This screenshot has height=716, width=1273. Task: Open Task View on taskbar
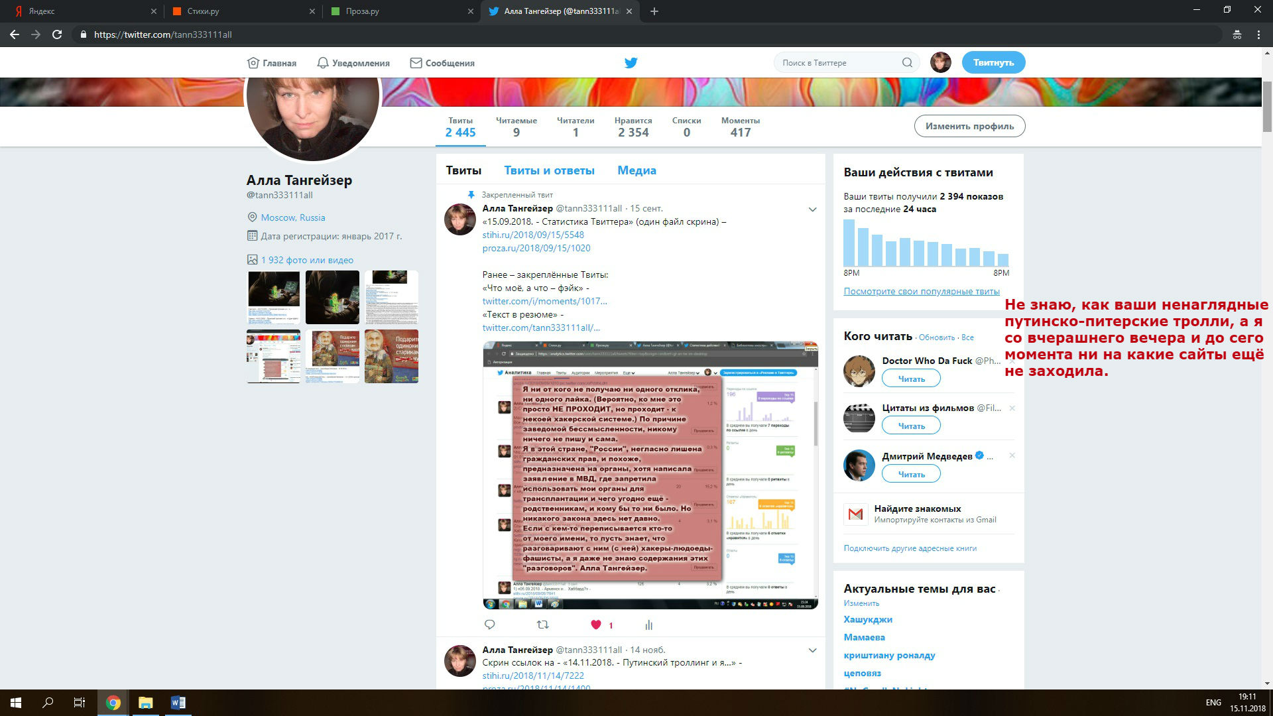tap(80, 703)
